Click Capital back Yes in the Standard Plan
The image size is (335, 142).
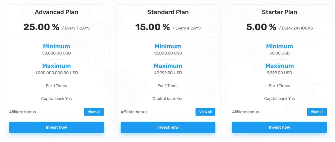[x=168, y=99]
